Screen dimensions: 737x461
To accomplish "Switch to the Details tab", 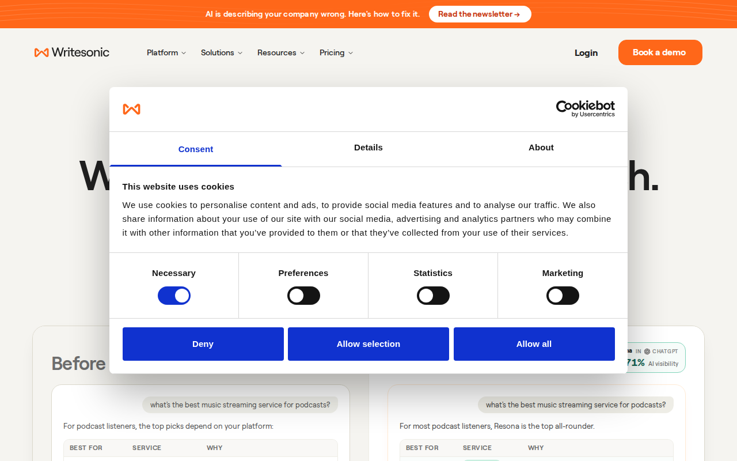I will 368,148.
